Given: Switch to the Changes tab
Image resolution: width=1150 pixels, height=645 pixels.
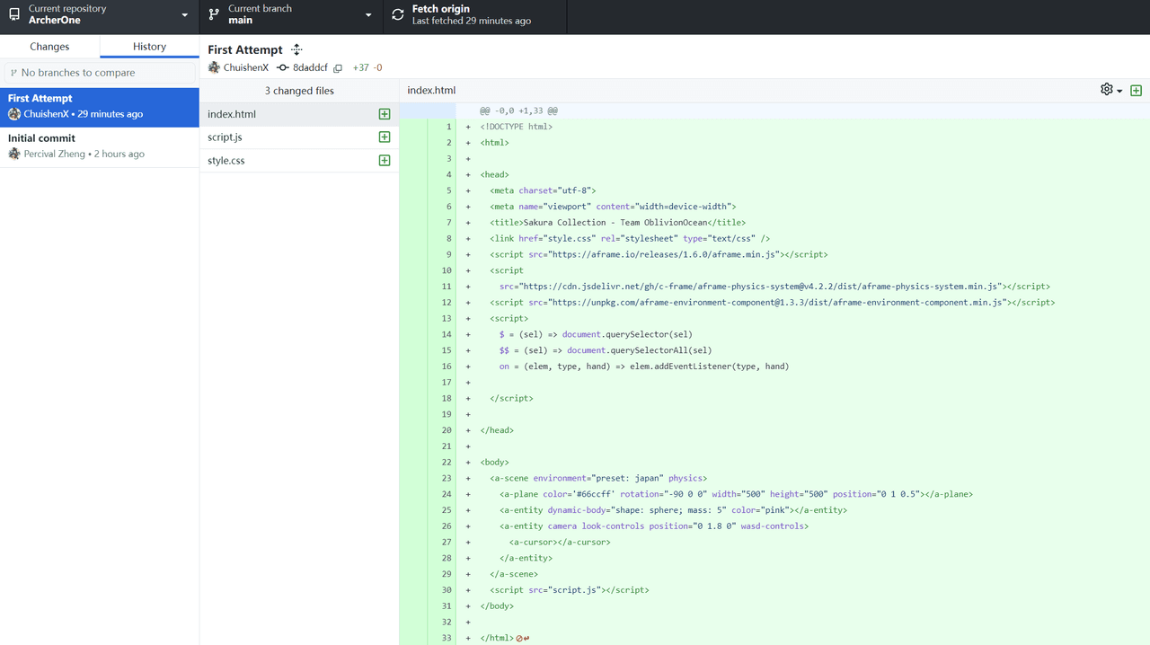Looking at the screenshot, I should pos(49,47).
